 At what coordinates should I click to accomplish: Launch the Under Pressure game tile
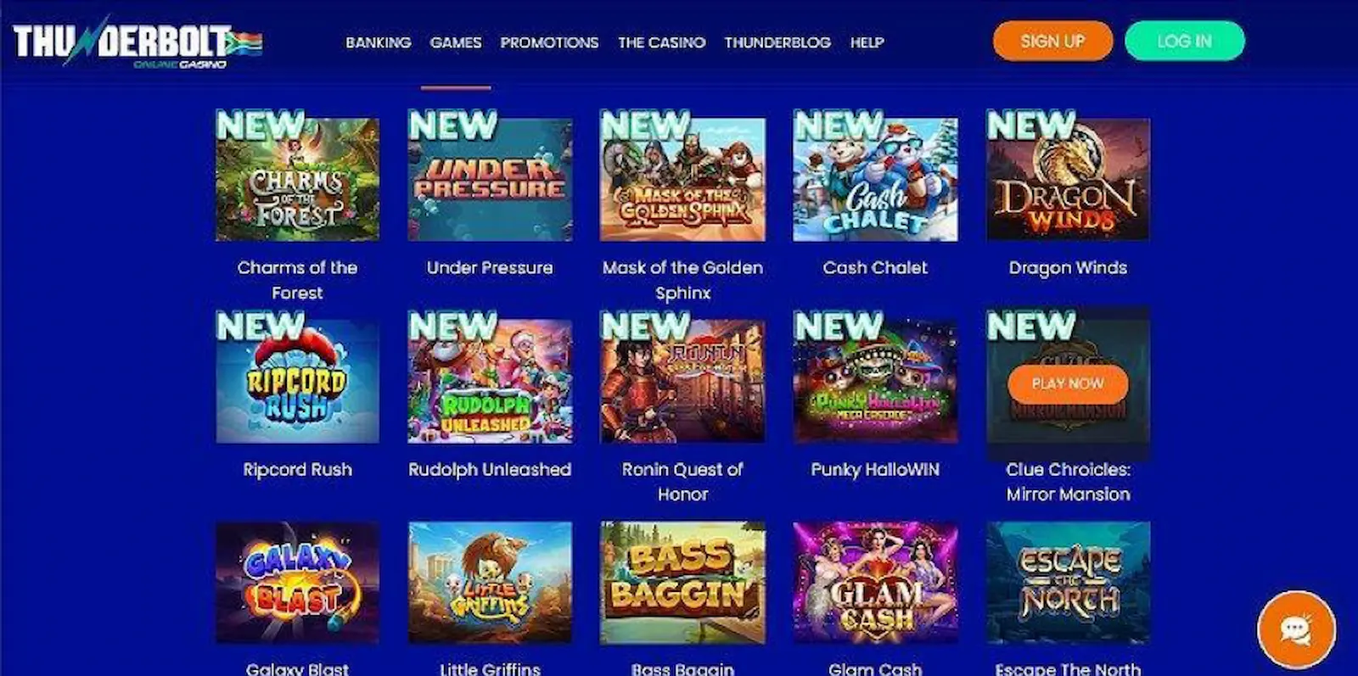490,180
